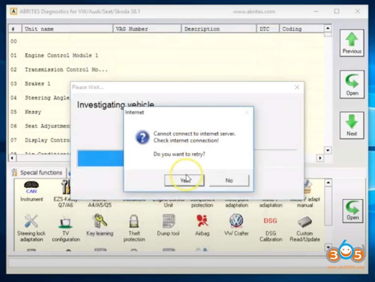The width and height of the screenshot is (375, 282).
Task: Click Yes to retry internet connection
Action: pos(184,180)
